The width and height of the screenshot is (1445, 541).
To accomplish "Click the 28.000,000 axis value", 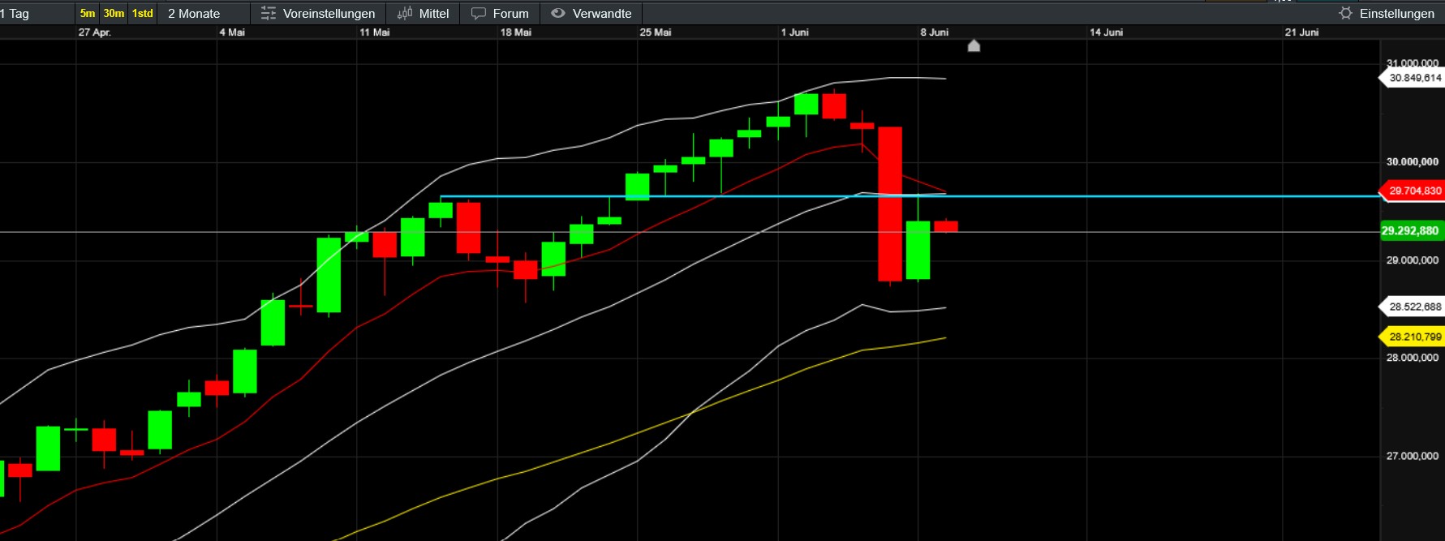I will pos(1413,358).
